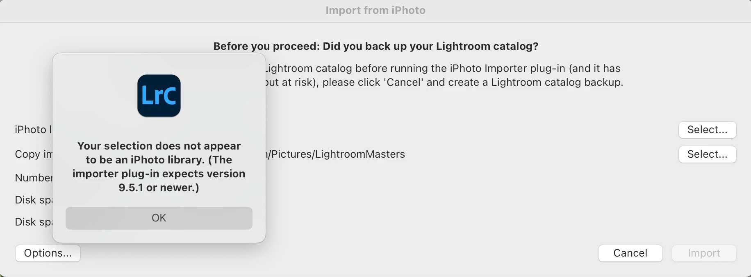This screenshot has width=751, height=277.
Task: Cancel the iPhoto import dialog
Action: click(x=630, y=253)
